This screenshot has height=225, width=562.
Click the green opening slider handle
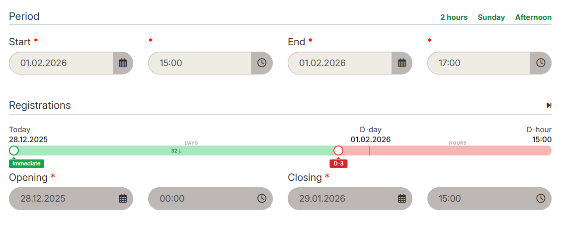[x=14, y=150]
